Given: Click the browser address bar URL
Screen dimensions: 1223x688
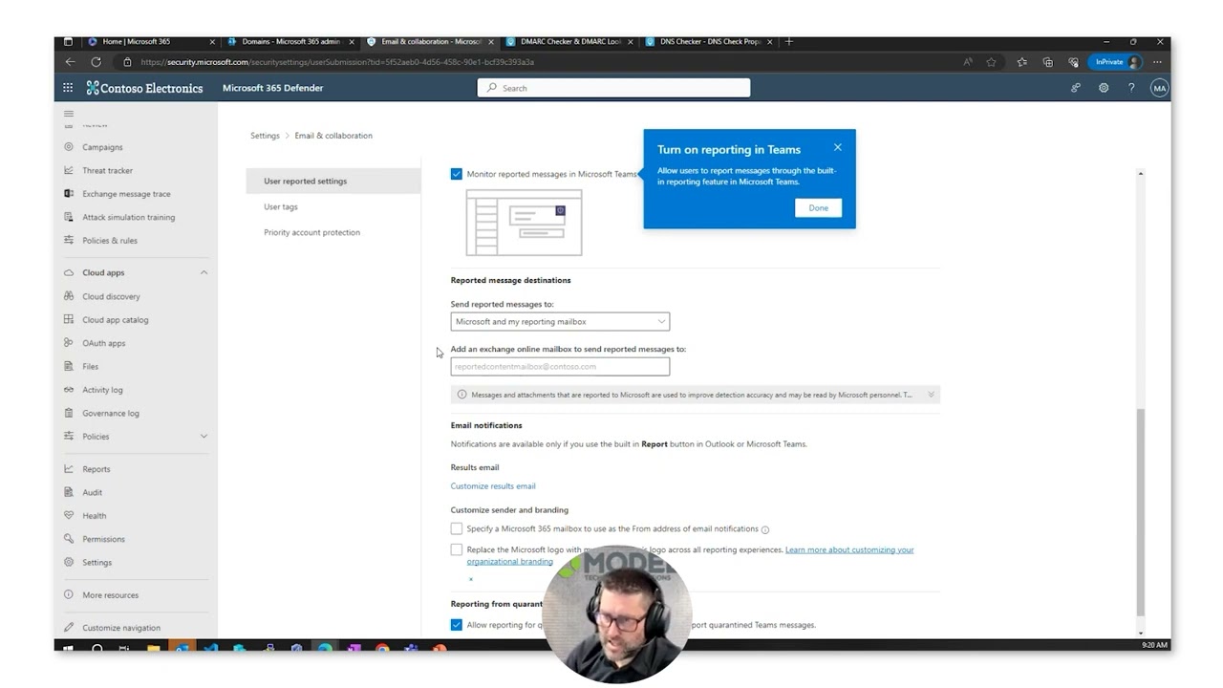Looking at the screenshot, I should tap(337, 62).
